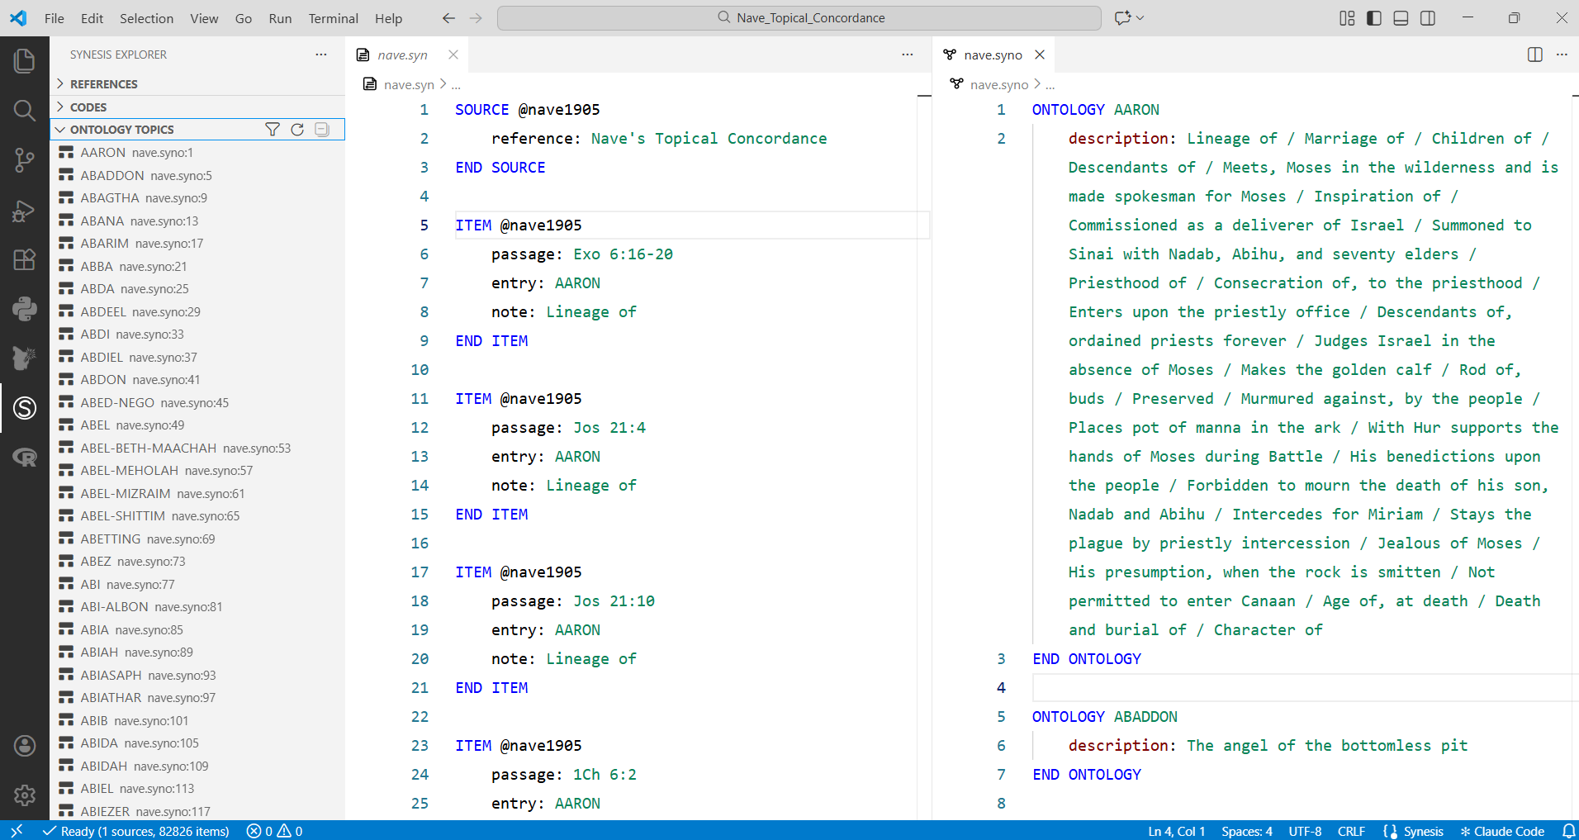Expand the REFERENCES section

coord(103,84)
